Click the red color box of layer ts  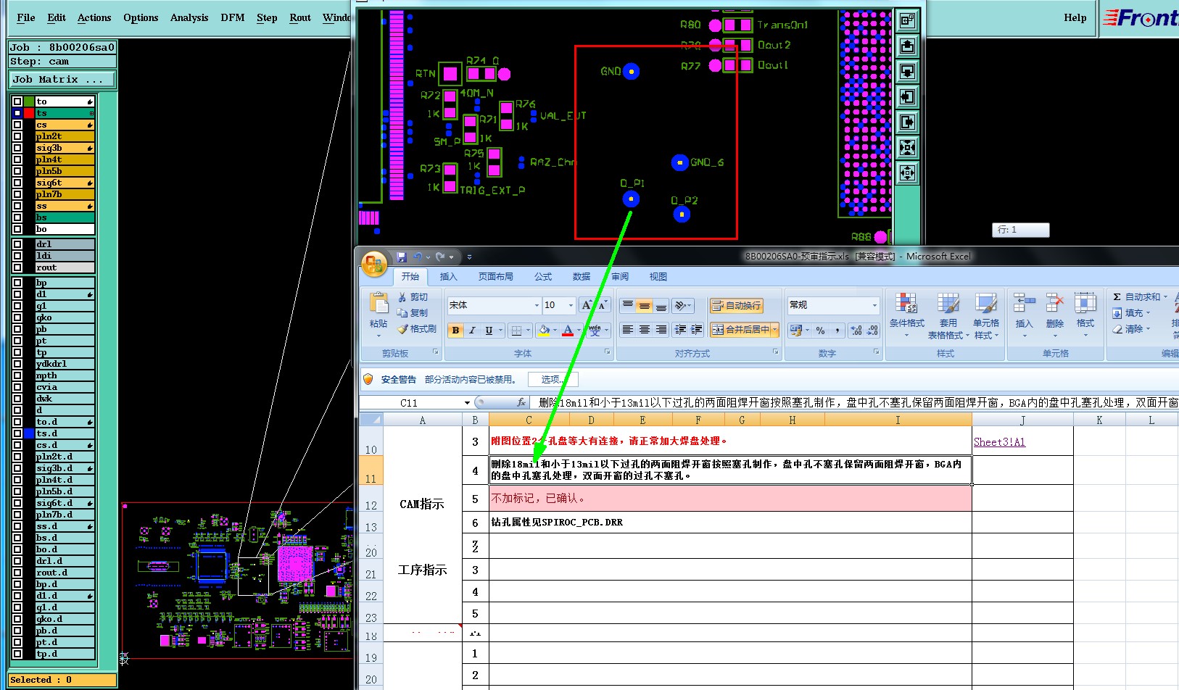pos(29,113)
